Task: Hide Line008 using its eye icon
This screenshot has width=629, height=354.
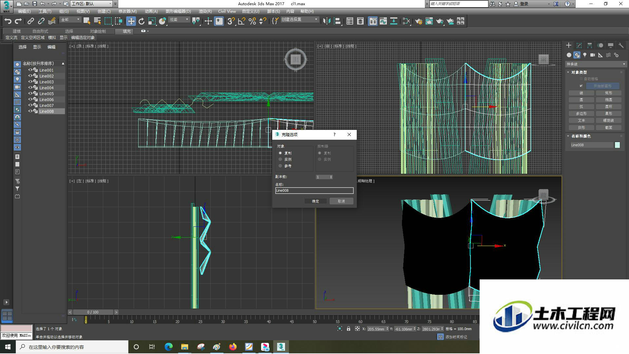Action: coord(30,111)
